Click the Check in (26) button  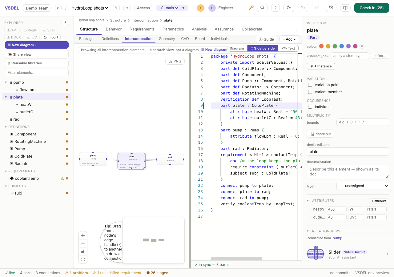372,8
